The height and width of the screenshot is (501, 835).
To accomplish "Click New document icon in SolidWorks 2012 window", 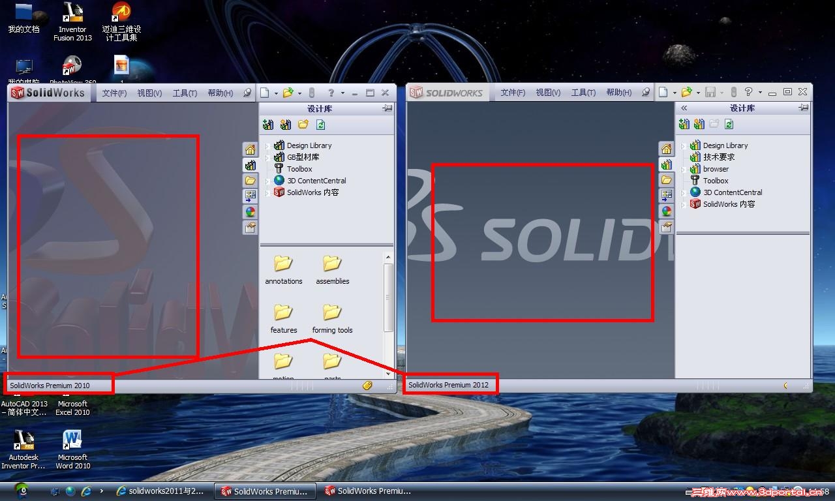I will 663,93.
